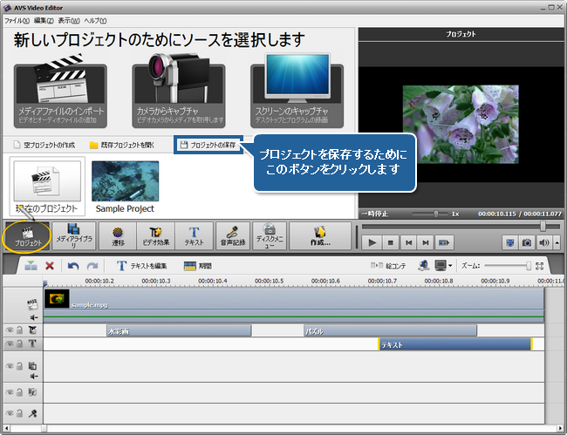Toggle lock on the text track
The image size is (567, 435).
tap(19, 344)
